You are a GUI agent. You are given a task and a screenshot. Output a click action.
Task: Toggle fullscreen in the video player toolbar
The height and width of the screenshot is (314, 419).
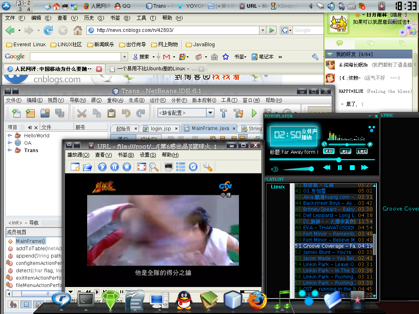[141, 167]
